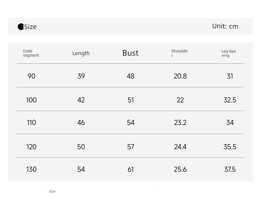Click size code 100
The image size is (261, 213).
pos(31,100)
